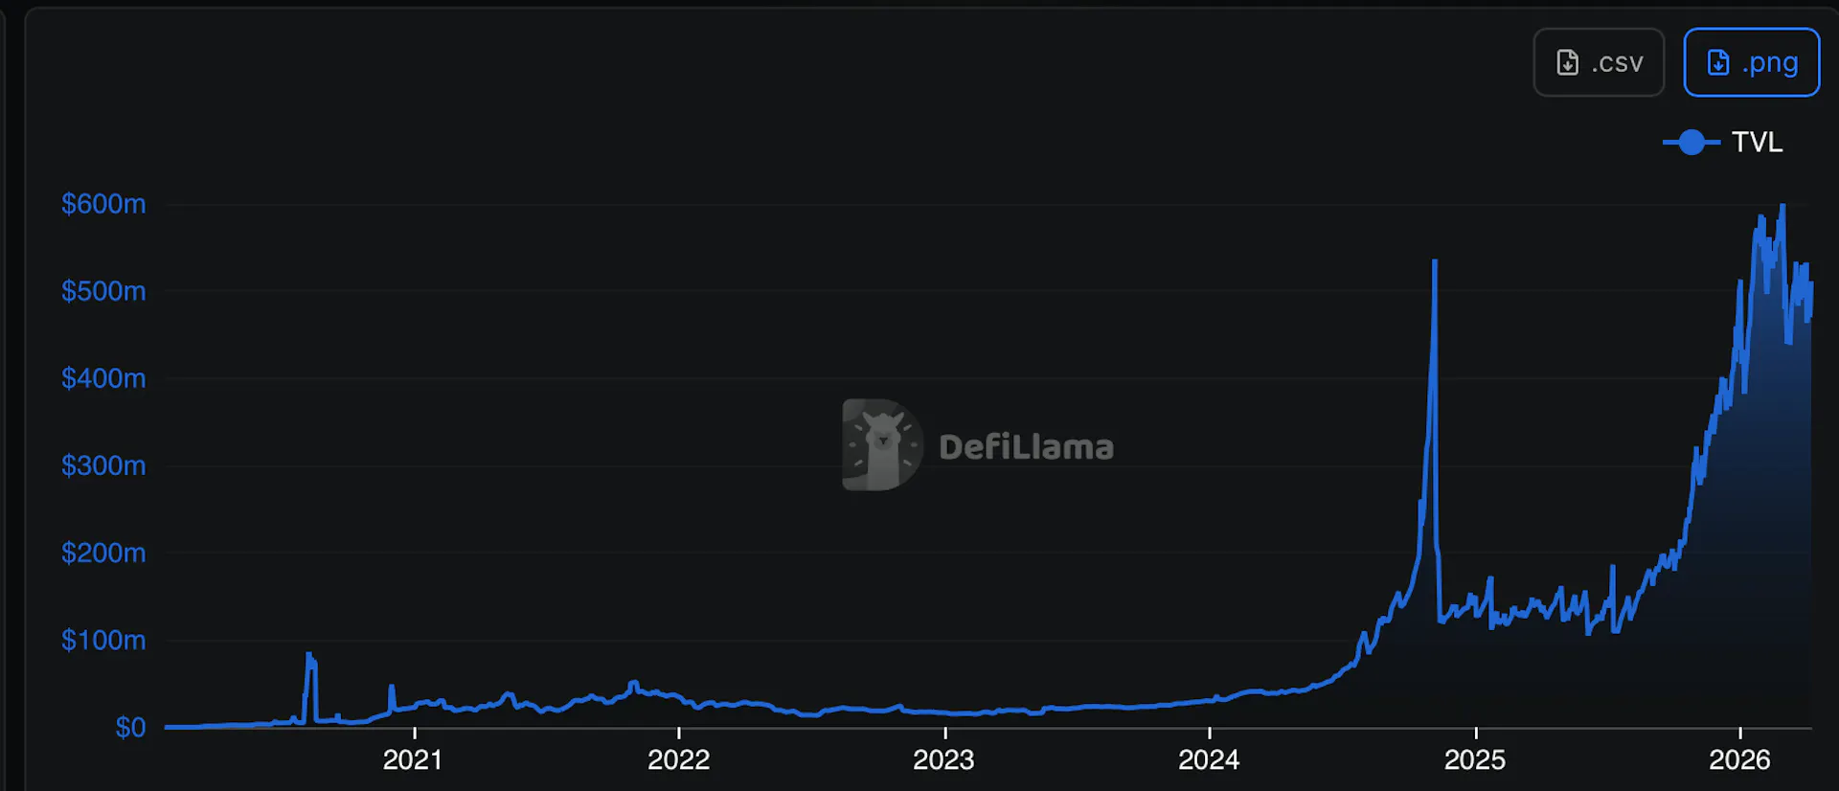Screen dimensions: 1839x791
Task: Download chart data as .csv
Action: tap(1599, 62)
